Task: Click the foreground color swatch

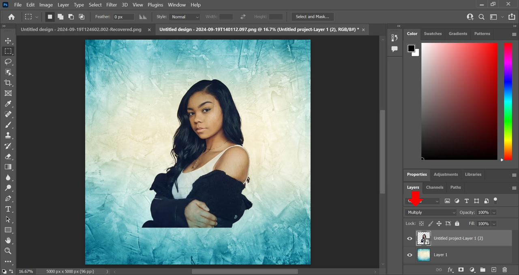Action: point(411,49)
